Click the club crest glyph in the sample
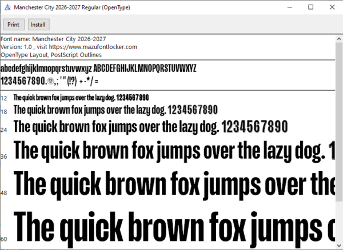Image resolution: width=343 pixels, height=250 pixels. tap(50, 81)
